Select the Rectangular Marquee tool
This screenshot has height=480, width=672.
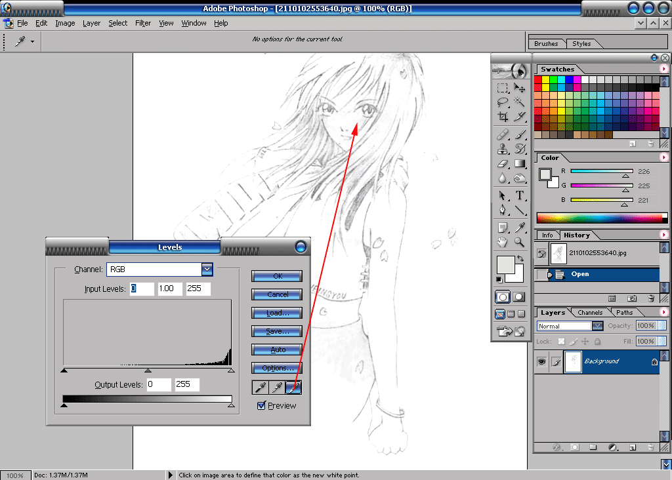tap(503, 89)
